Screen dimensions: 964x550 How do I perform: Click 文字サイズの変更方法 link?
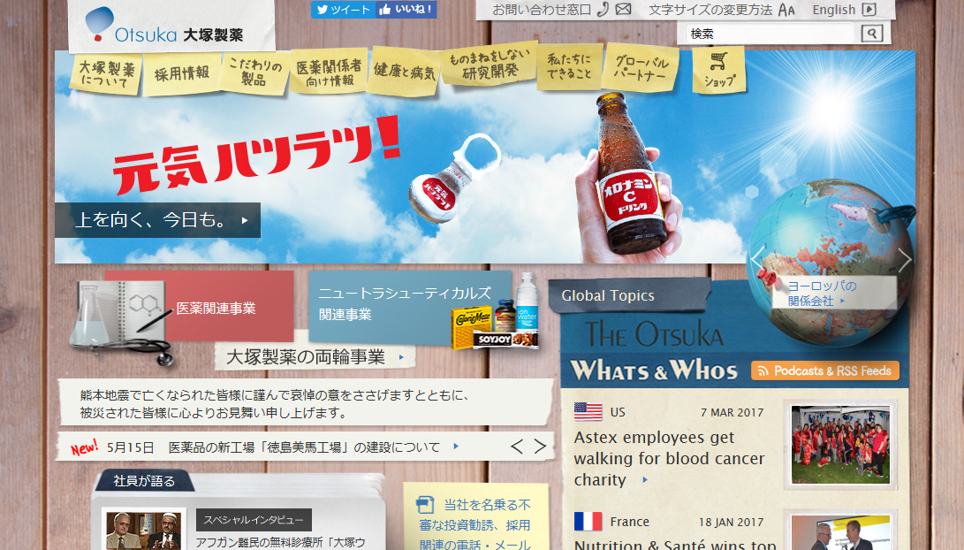[710, 10]
